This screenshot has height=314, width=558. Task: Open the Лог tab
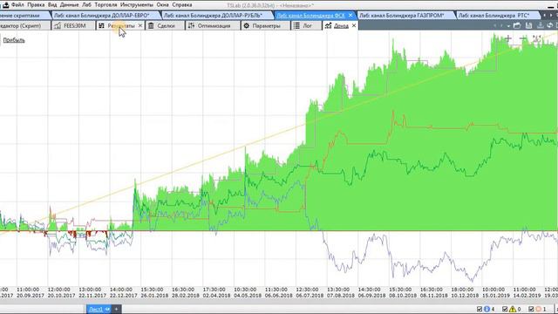(x=307, y=25)
